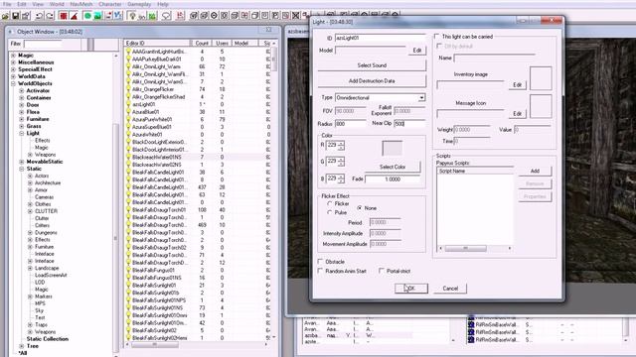
Task: Click the blue Y-shaped toolbar icon
Action: pos(118,16)
